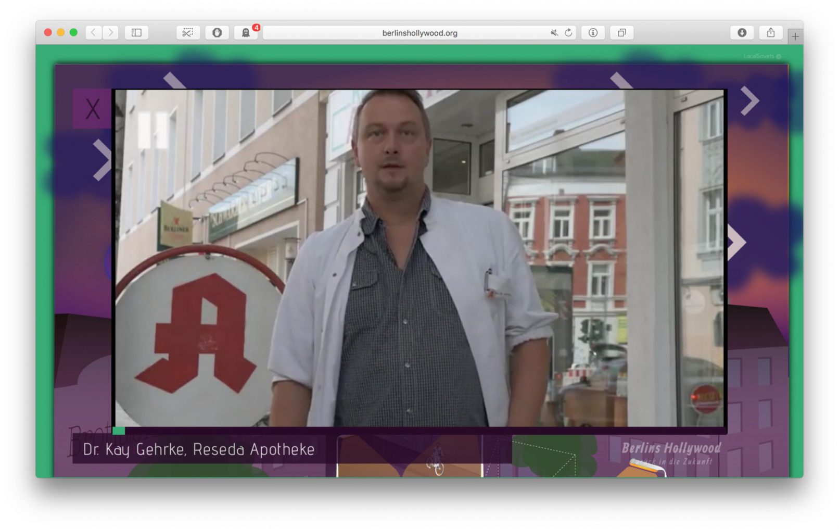Viewport: 839px width, 529px height.
Task: Click the circled info extension button
Action: (593, 33)
